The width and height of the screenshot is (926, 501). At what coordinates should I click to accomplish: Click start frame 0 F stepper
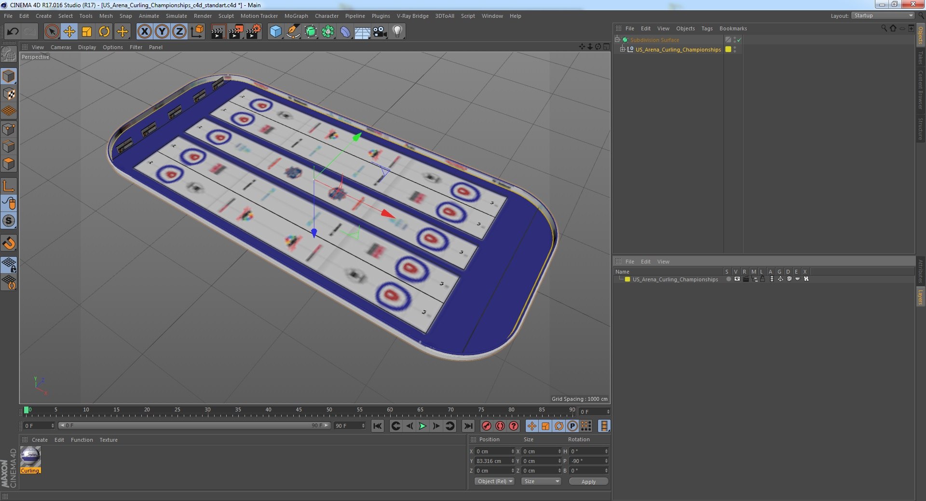pyautogui.click(x=52, y=426)
